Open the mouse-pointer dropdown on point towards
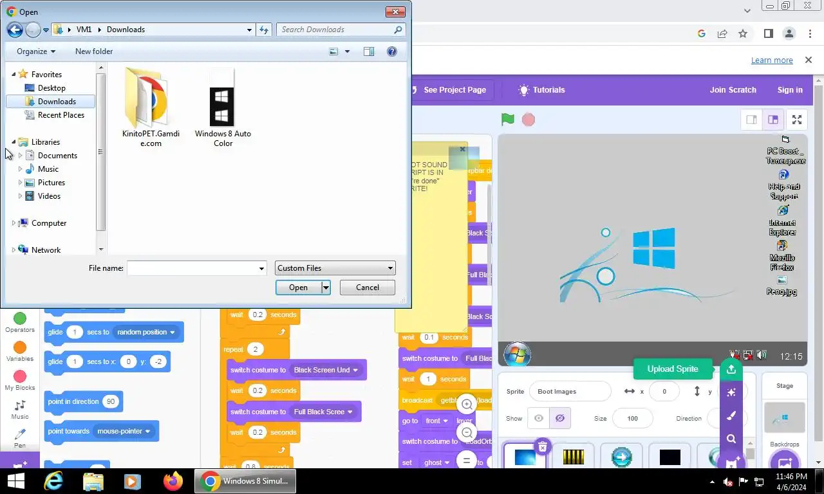Screen dimensions: 824x494 click(x=147, y=432)
